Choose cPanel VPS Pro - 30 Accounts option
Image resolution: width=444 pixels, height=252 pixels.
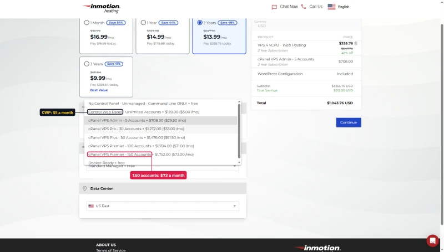160,129
